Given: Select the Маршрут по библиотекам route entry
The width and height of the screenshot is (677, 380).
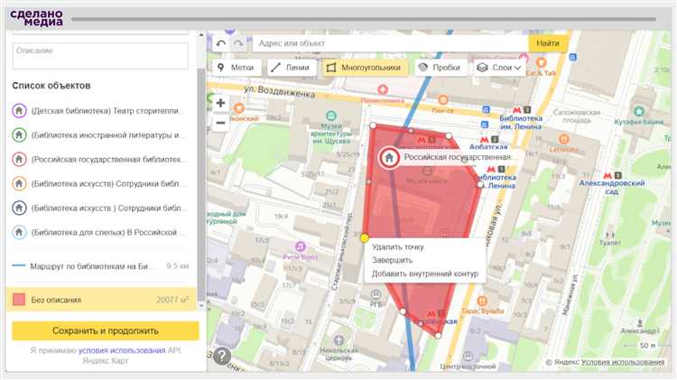Looking at the screenshot, I should [101, 266].
